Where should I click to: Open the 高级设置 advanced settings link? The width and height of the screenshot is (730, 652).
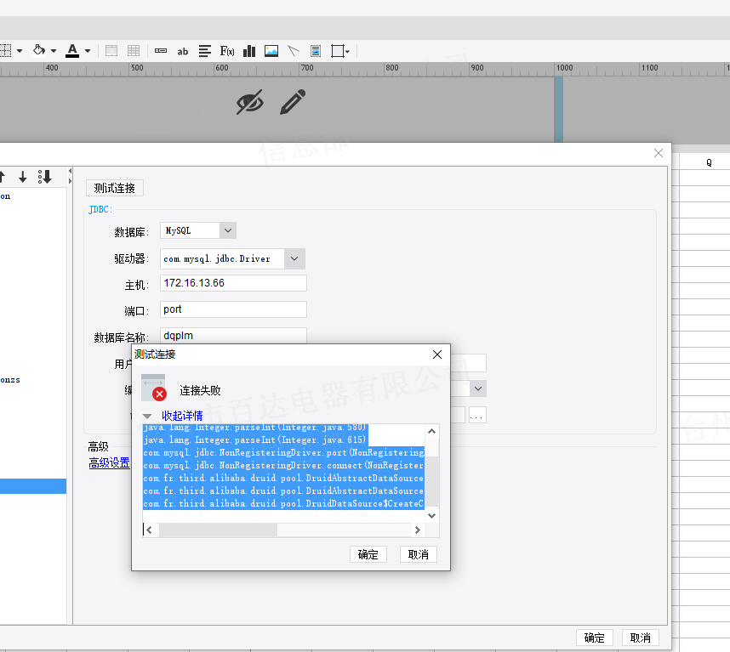110,463
